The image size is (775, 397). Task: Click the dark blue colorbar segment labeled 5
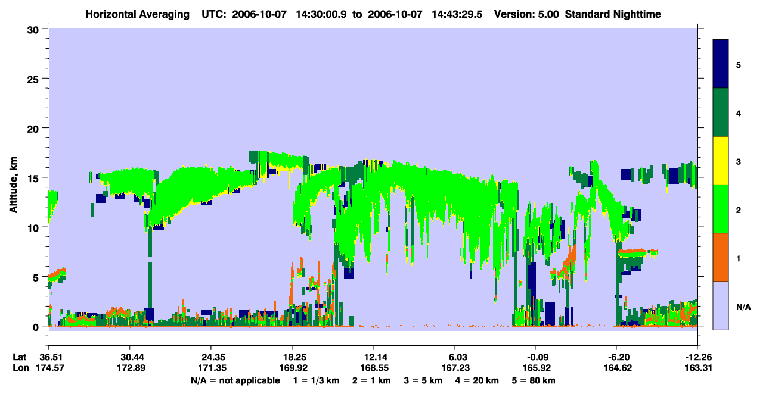pos(721,64)
